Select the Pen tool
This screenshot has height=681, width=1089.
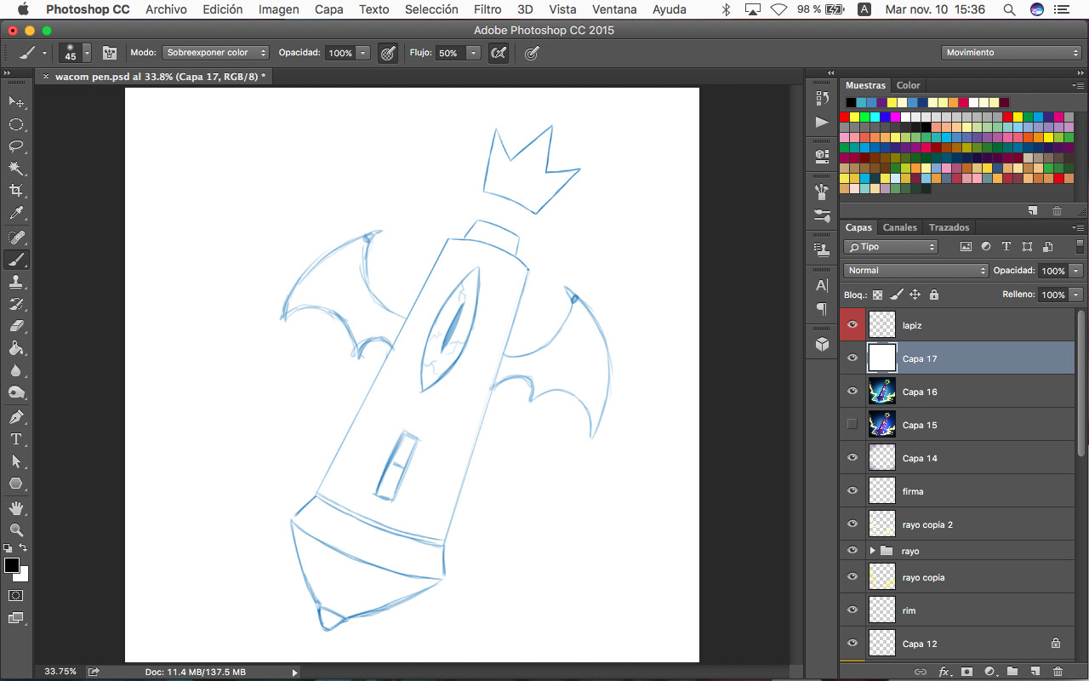[x=16, y=417]
